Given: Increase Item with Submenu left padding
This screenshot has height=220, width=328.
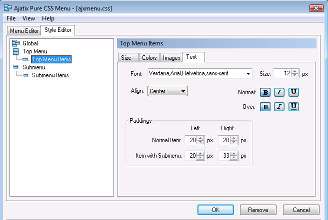Looking at the screenshot, I should pyautogui.click(x=200, y=154).
